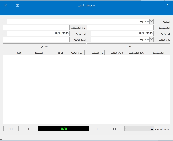Image resolution: width=173 pixels, height=141 pixels.
Task: Open the من تاريخ date picker arrow
Action: (89, 33)
